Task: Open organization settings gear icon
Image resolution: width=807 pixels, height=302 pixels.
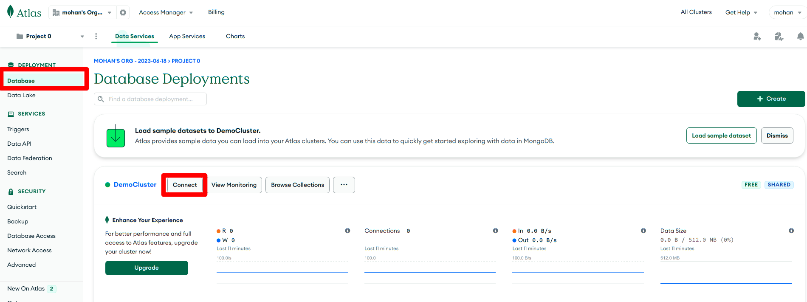Action: [123, 12]
